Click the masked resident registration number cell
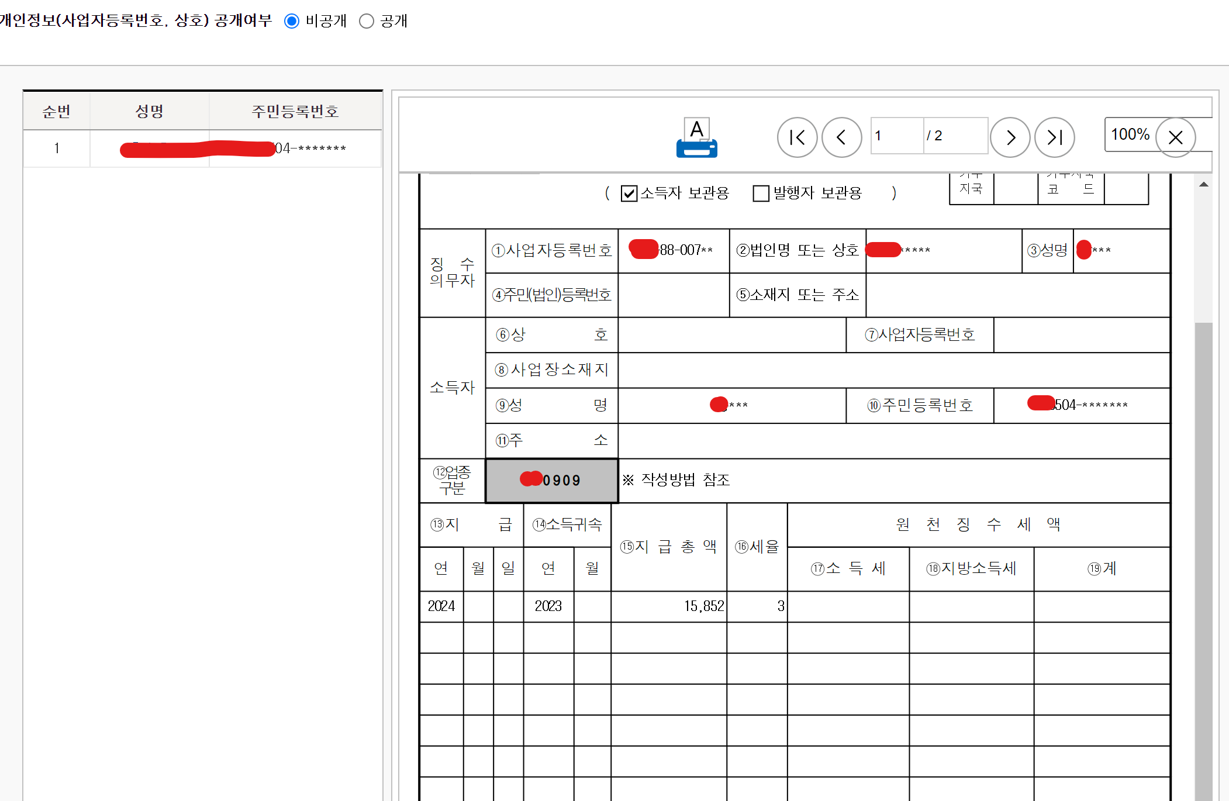 coord(295,148)
